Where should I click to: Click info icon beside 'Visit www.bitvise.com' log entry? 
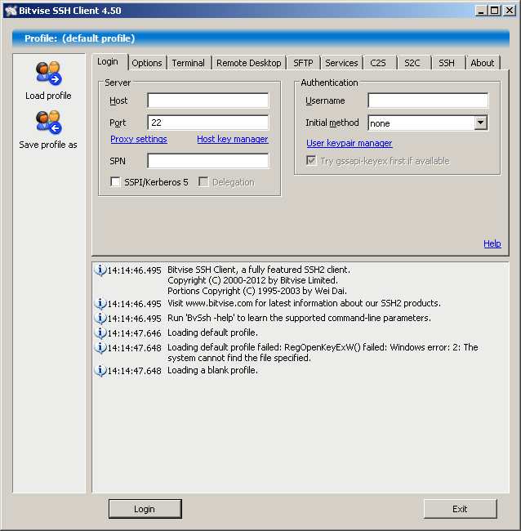pyautogui.click(x=100, y=303)
